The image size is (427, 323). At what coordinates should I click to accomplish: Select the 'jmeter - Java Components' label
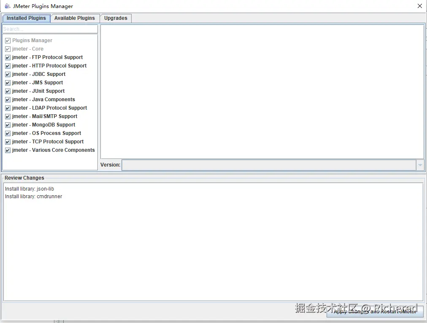click(x=43, y=100)
